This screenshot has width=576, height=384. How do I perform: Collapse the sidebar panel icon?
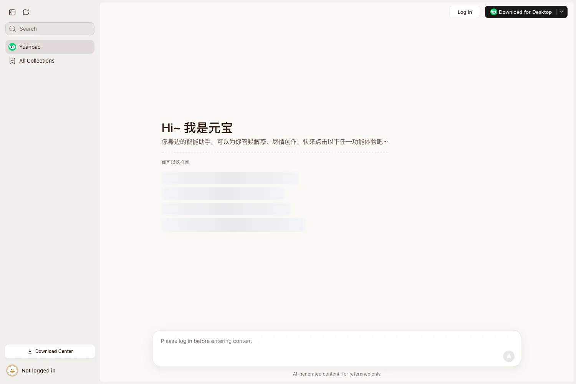[x=12, y=12]
